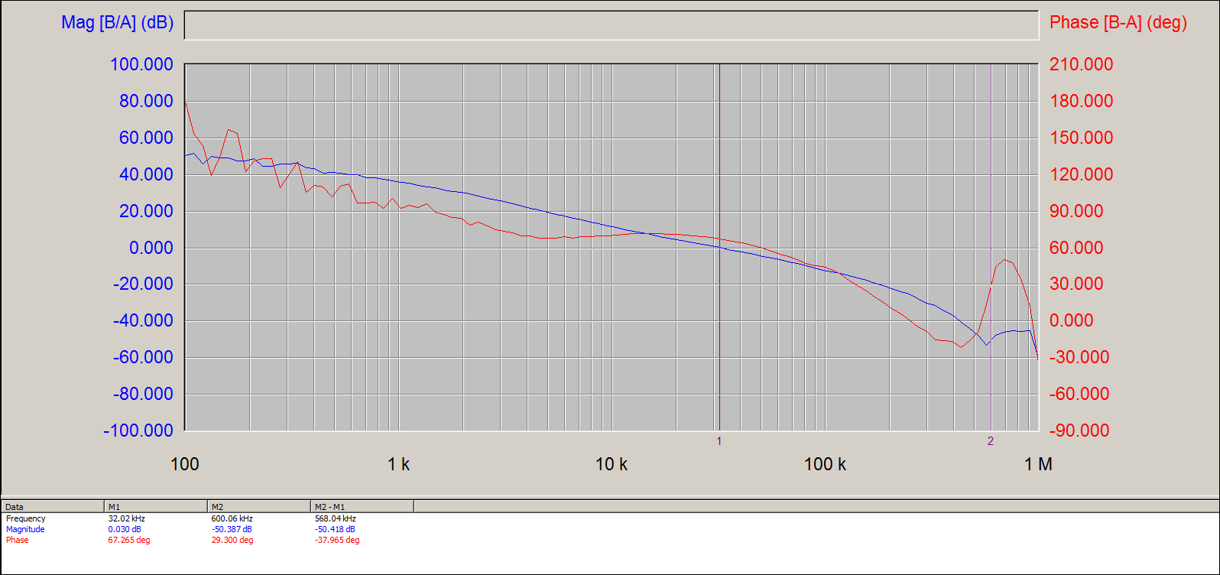Screen dimensions: 1220x575
Task: Click the marker 1 number label under the plot
Action: pyautogui.click(x=719, y=441)
